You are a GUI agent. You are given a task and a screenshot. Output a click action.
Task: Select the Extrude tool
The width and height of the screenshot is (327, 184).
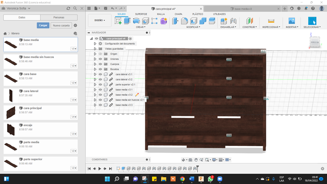(x=127, y=21)
